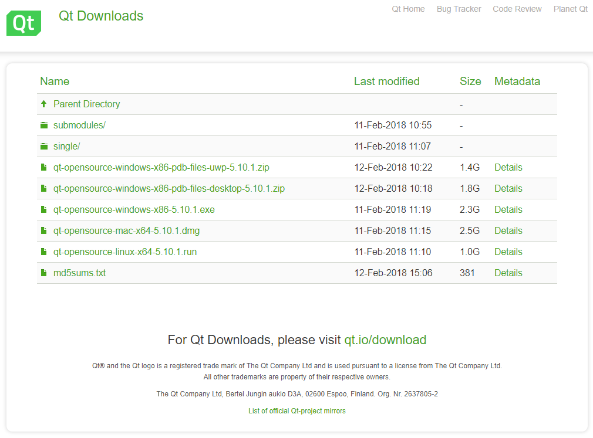Click the green Qt logo
593x438 pixels.
tap(24, 23)
